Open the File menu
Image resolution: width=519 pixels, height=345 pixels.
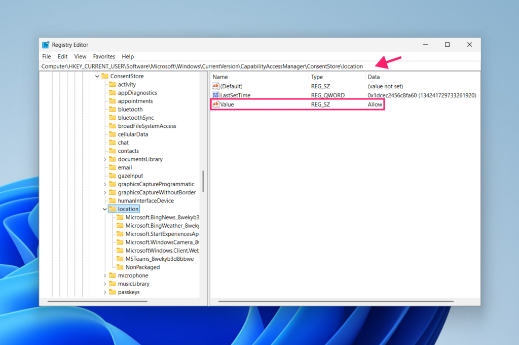click(46, 56)
